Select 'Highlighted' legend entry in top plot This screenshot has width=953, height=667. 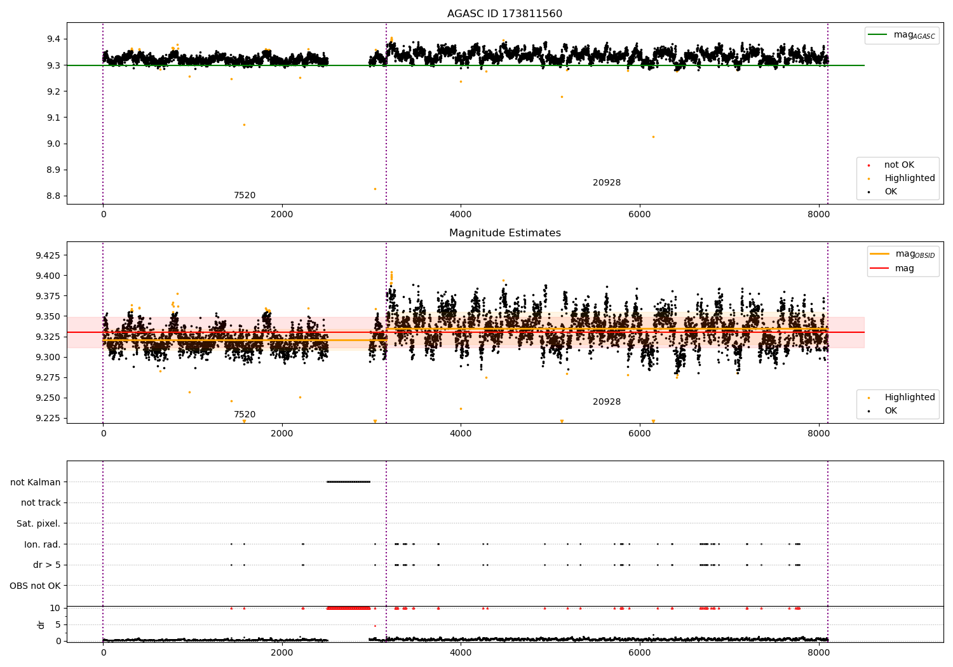pyautogui.click(x=909, y=179)
